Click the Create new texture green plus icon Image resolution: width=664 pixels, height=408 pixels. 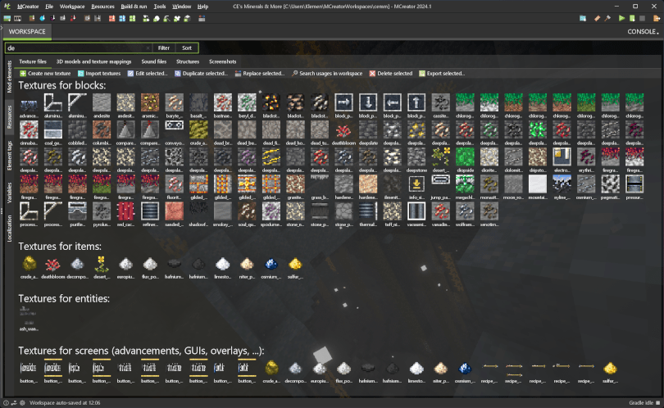click(23, 73)
